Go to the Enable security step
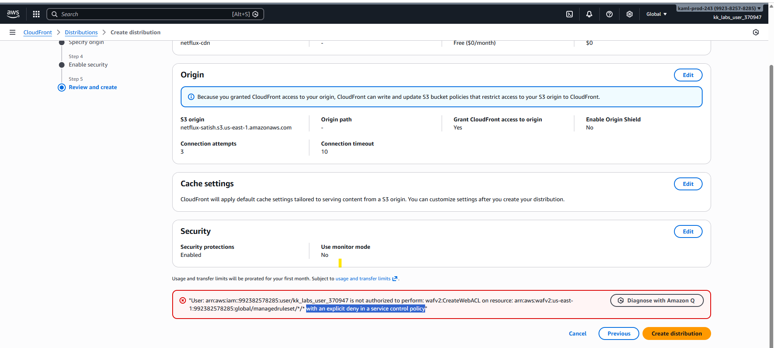The height and width of the screenshot is (348, 774). [88, 65]
